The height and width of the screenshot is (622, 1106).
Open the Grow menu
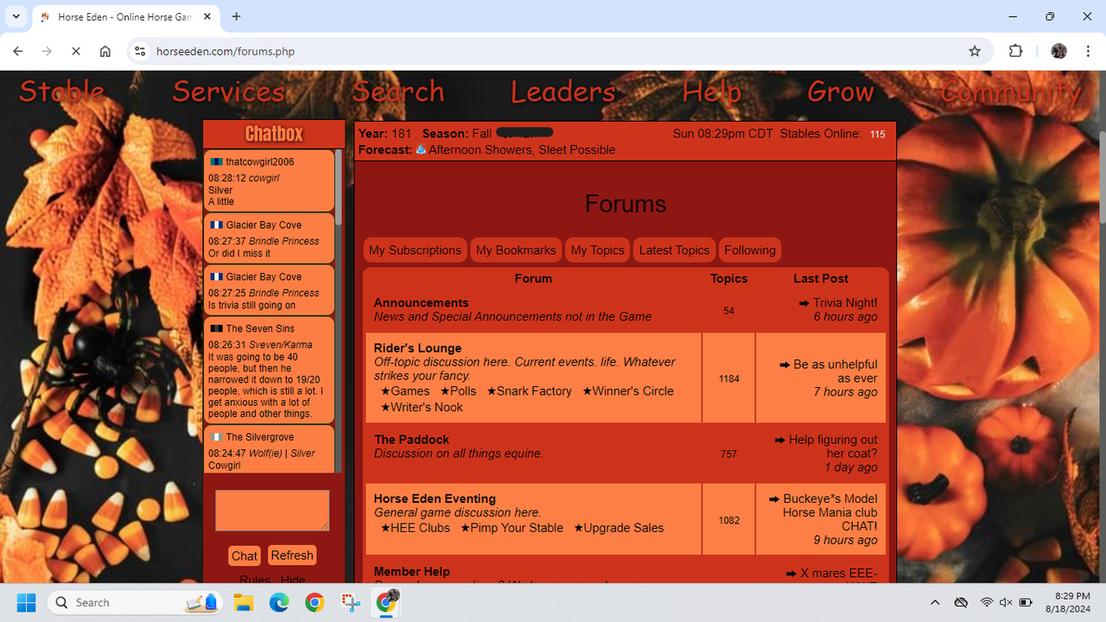pyautogui.click(x=841, y=92)
